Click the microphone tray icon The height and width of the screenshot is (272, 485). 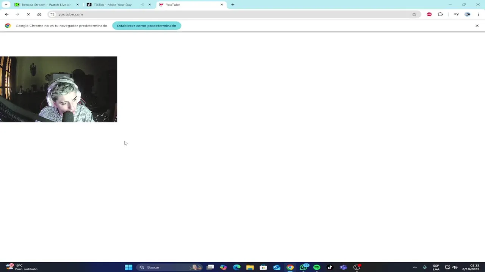425,267
